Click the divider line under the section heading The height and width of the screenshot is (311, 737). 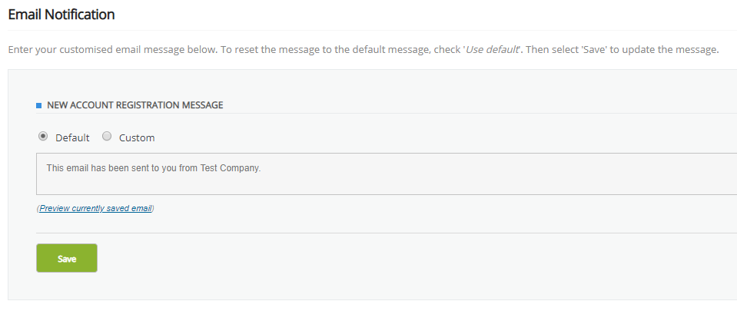click(x=384, y=114)
